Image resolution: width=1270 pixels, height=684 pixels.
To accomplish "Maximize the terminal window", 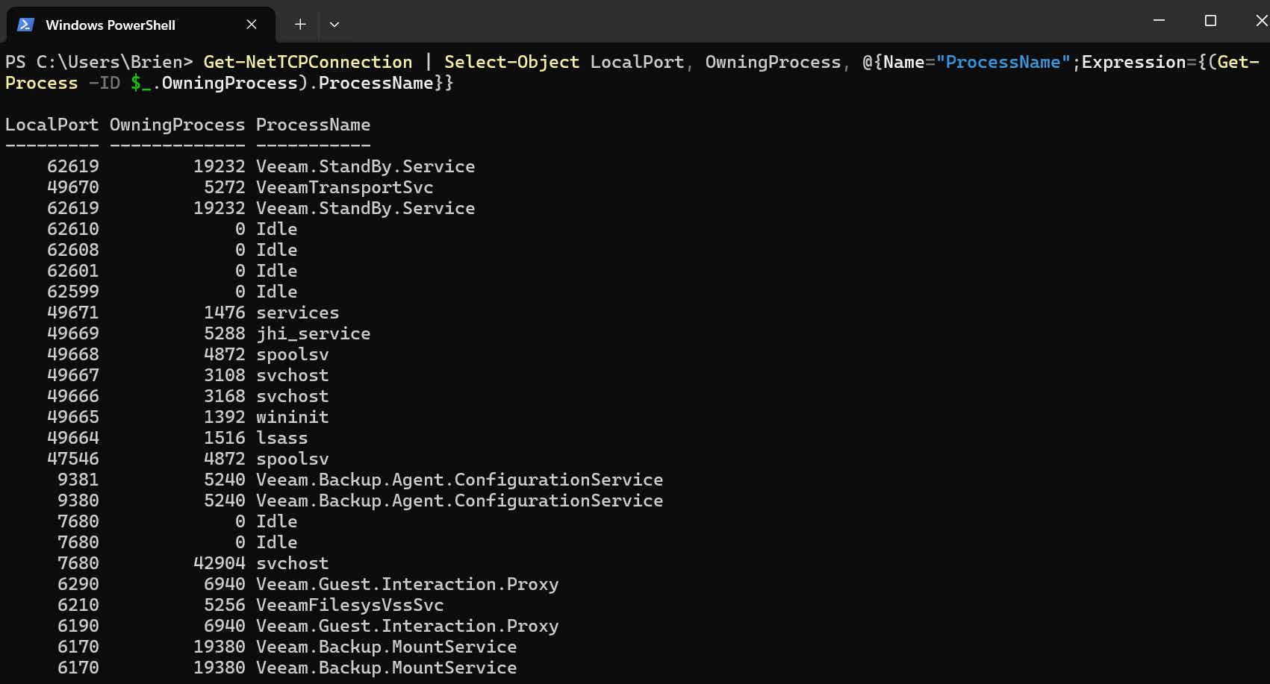I will point(1210,21).
